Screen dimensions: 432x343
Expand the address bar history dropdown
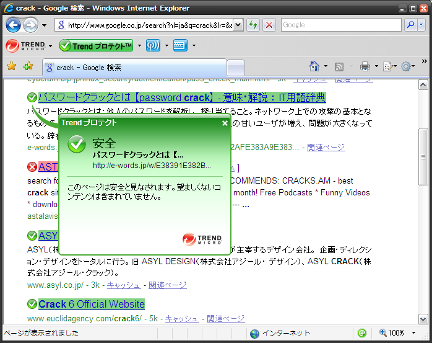pyautogui.click(x=238, y=25)
